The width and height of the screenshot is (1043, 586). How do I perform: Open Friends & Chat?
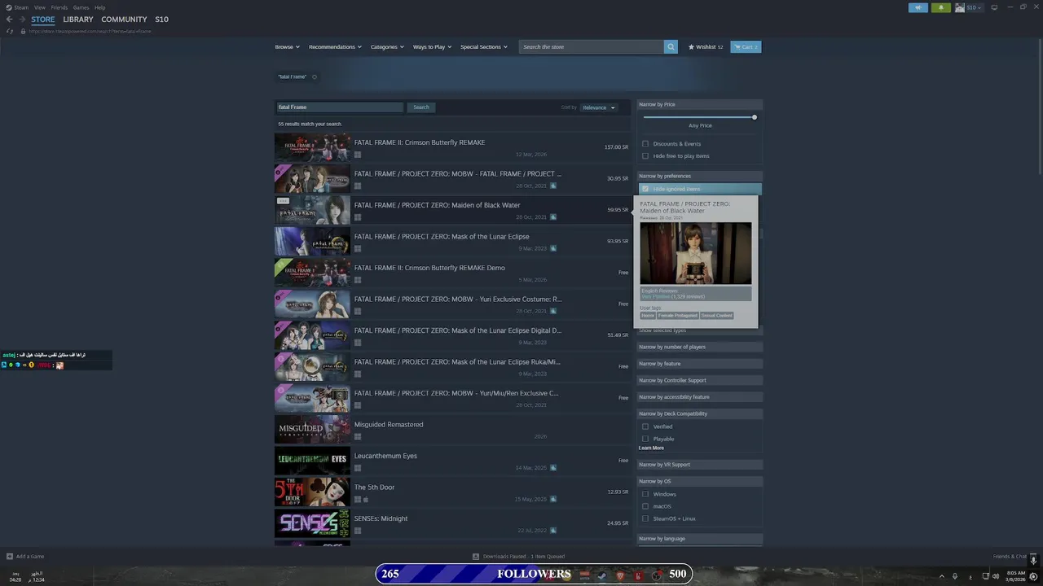[x=1010, y=557]
